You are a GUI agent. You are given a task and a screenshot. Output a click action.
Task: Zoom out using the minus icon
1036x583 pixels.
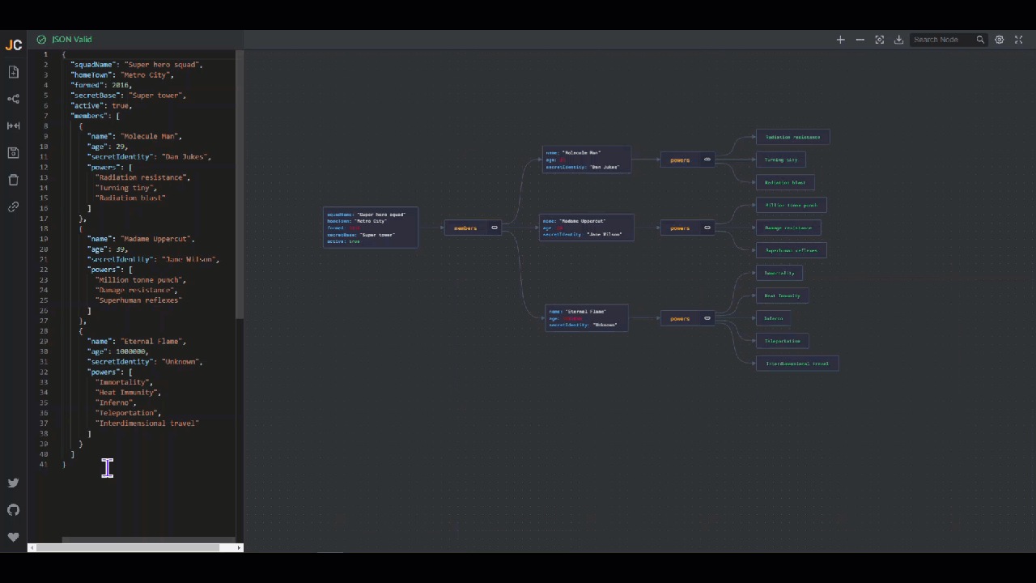(x=860, y=40)
